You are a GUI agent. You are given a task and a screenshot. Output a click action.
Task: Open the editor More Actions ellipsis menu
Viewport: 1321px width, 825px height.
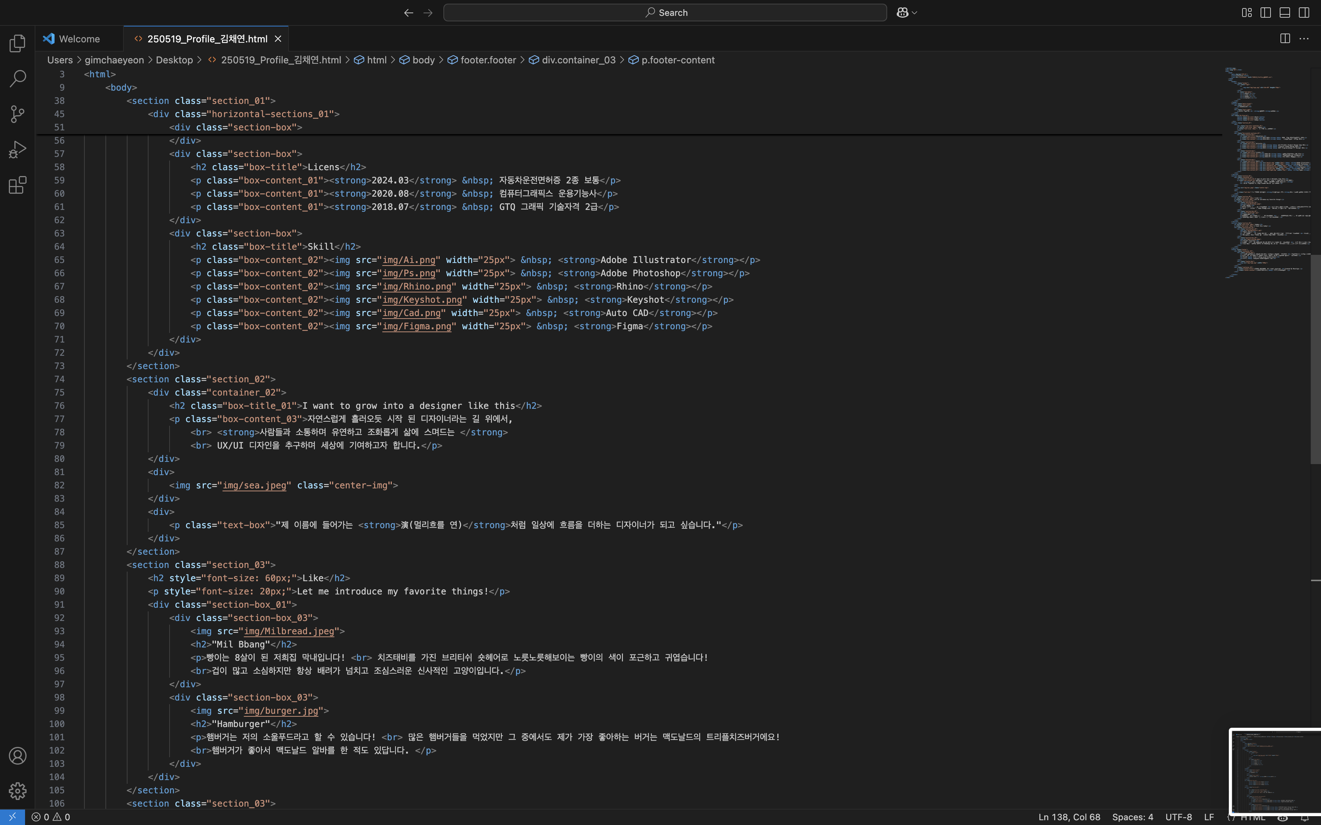pyautogui.click(x=1304, y=38)
